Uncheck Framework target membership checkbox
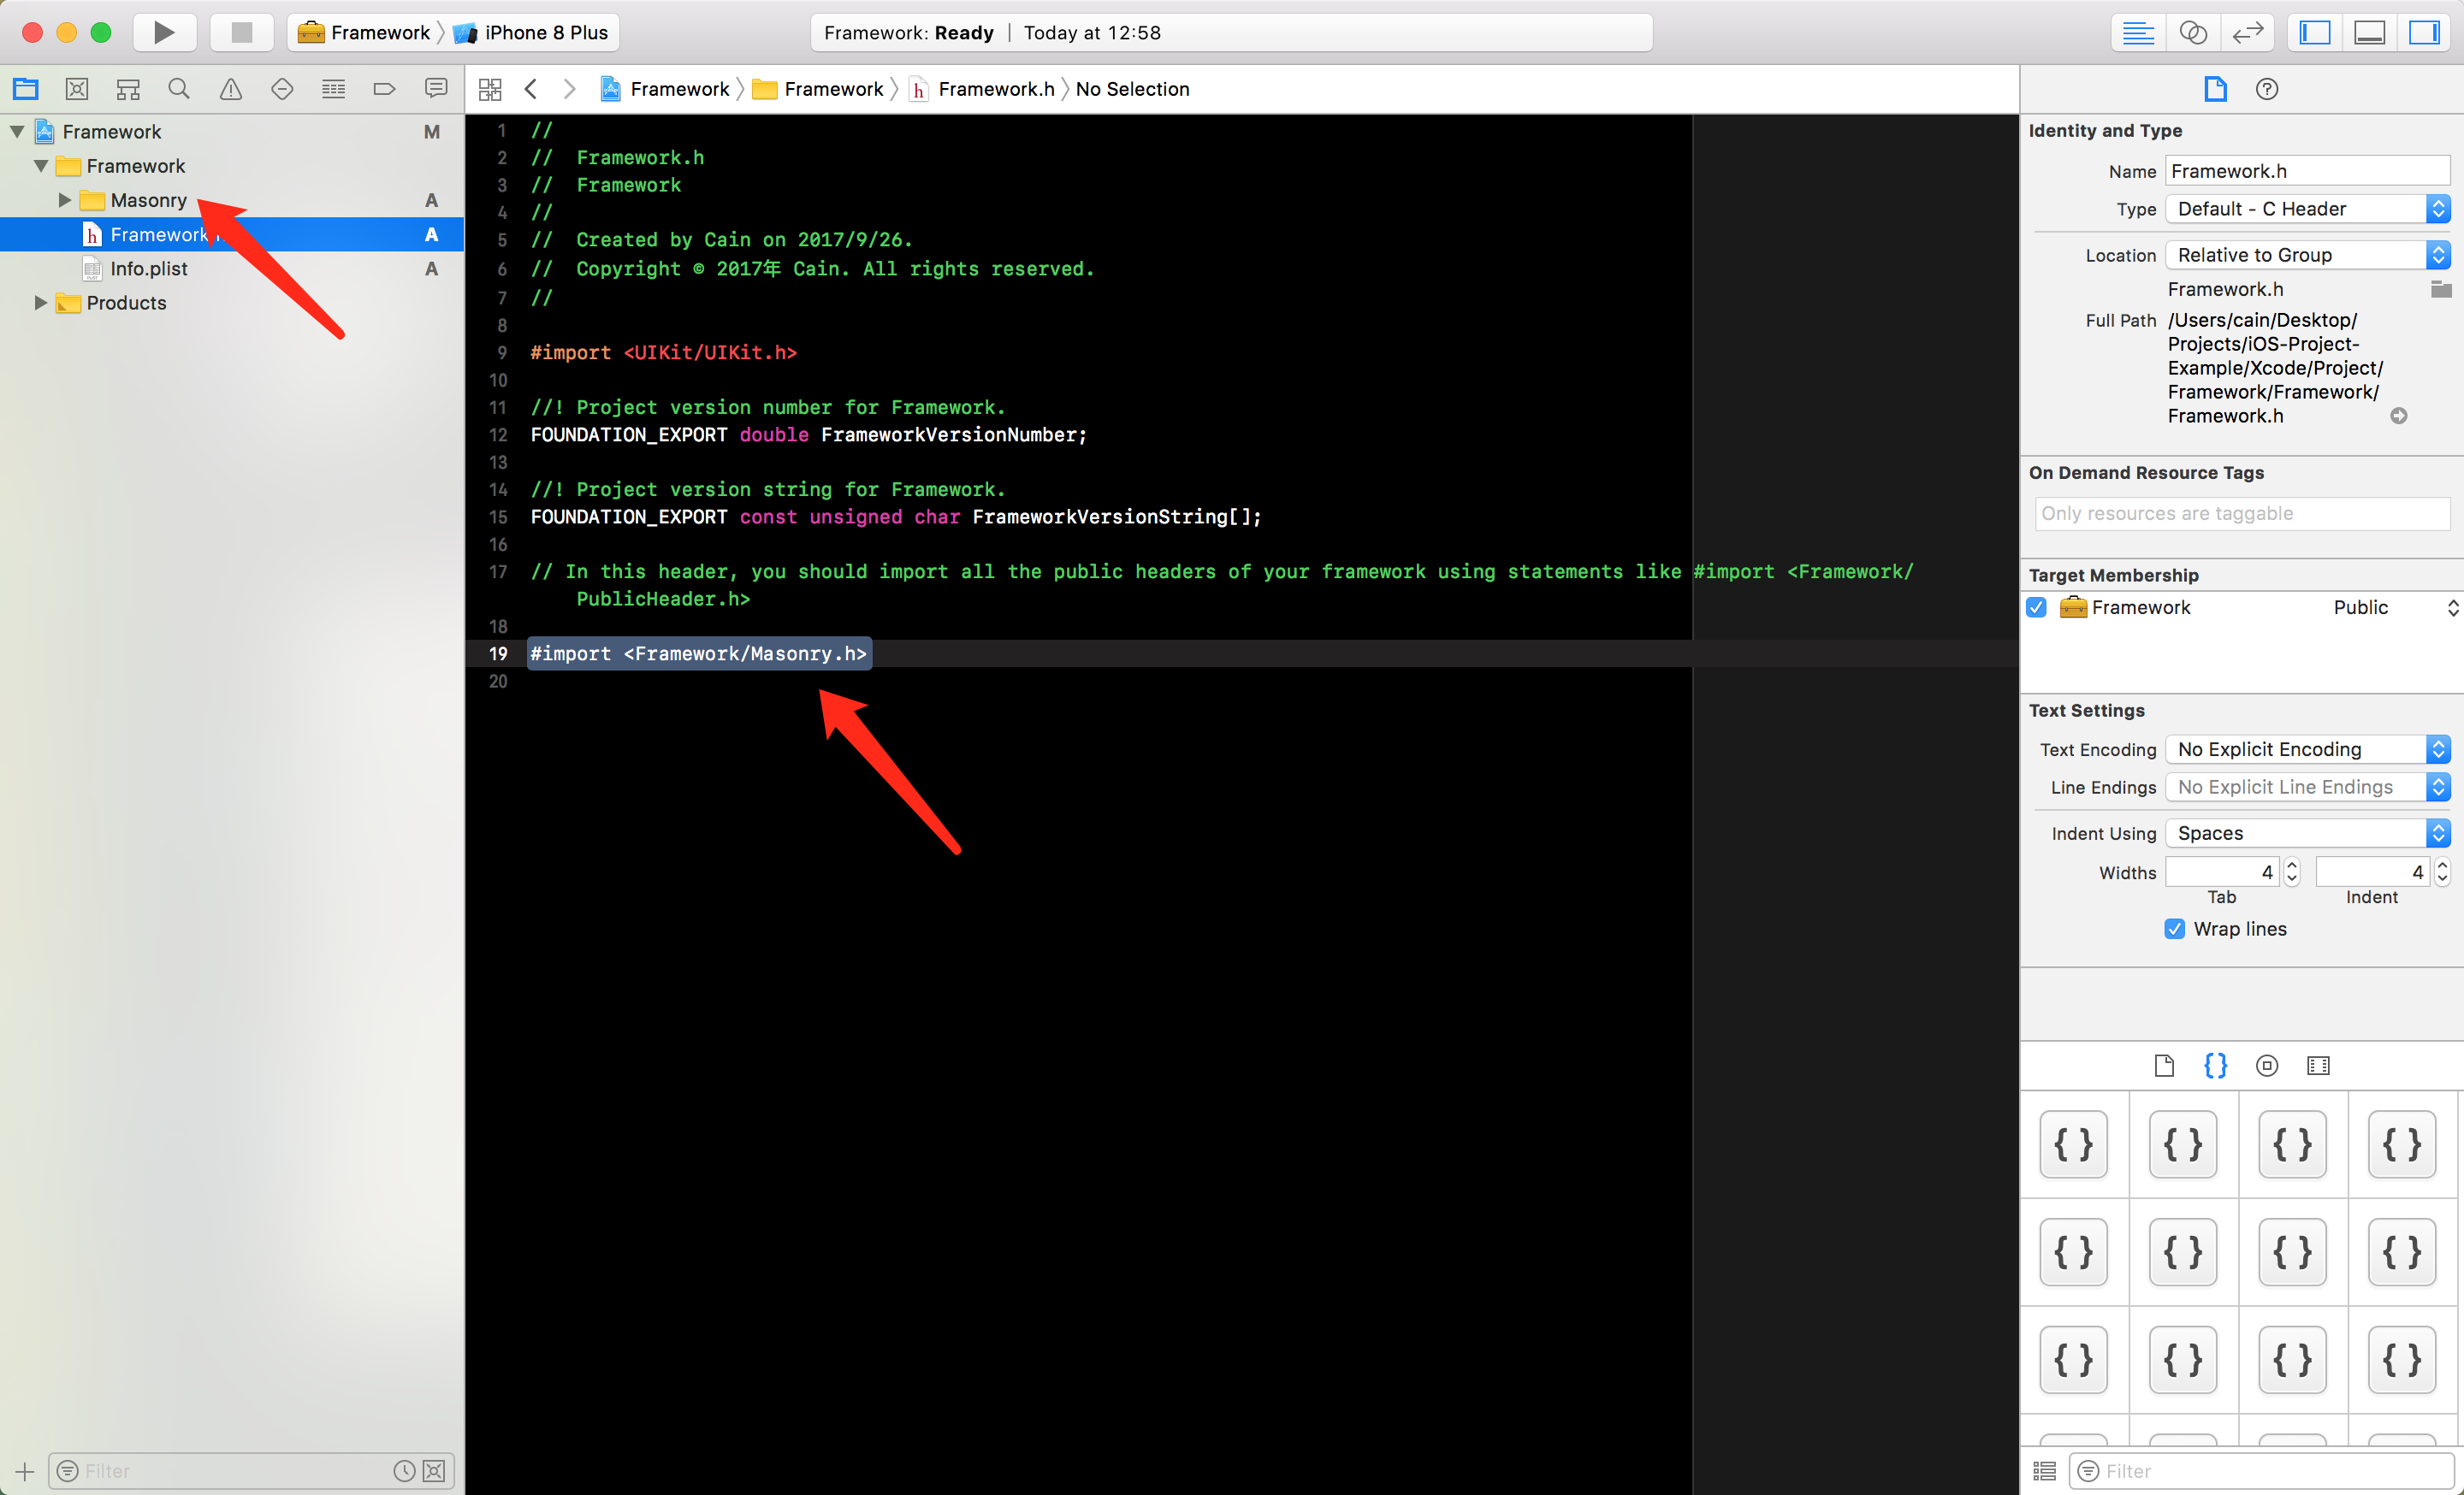This screenshot has height=1495, width=2464. tap(2036, 606)
